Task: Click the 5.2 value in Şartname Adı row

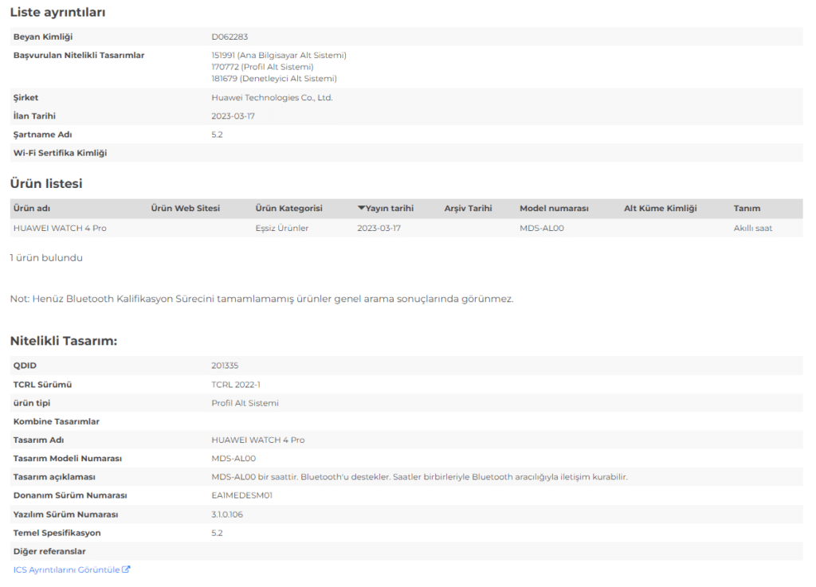Action: pyautogui.click(x=217, y=135)
